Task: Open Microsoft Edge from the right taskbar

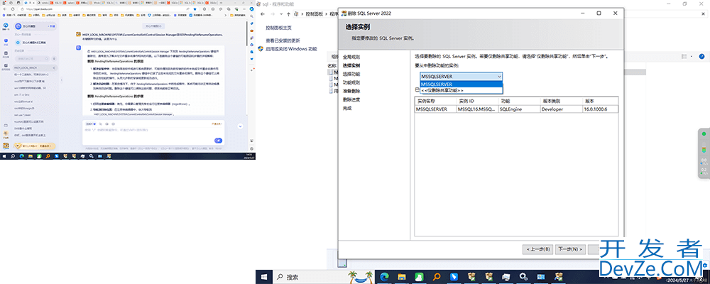Action: pos(384,276)
